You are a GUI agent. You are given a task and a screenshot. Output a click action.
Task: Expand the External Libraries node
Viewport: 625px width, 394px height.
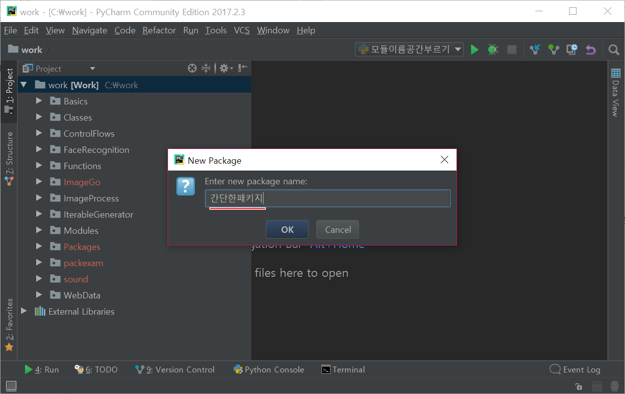point(24,311)
